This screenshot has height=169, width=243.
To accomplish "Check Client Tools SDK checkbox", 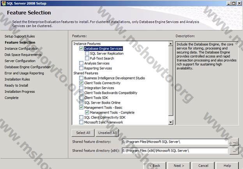I will pos(81,98).
